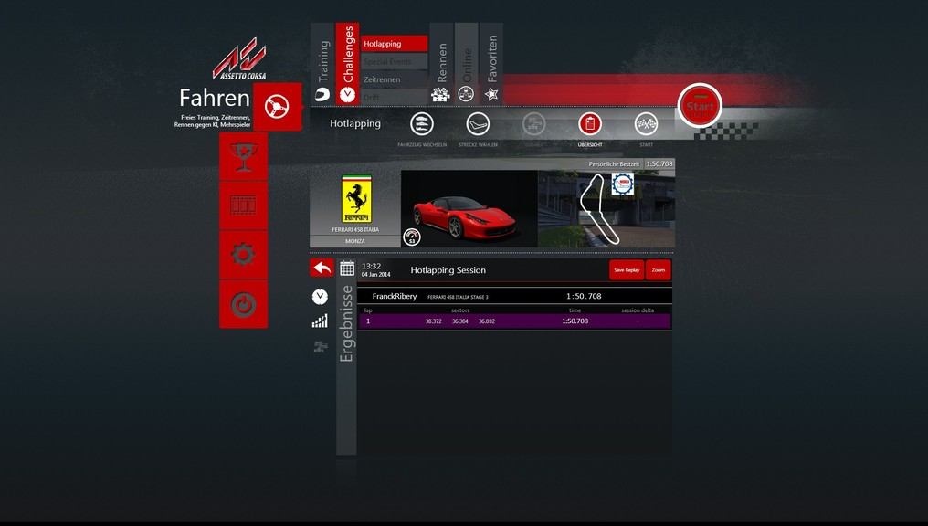Click the Assetto Corsa logo
The width and height of the screenshot is (928, 526).
click(239, 58)
